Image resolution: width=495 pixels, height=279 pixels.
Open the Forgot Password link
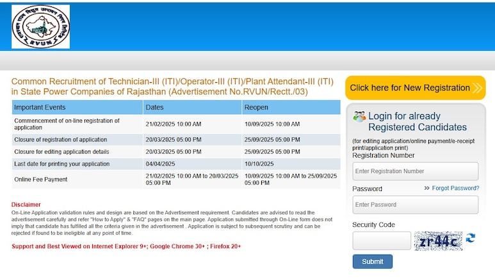pyautogui.click(x=455, y=188)
